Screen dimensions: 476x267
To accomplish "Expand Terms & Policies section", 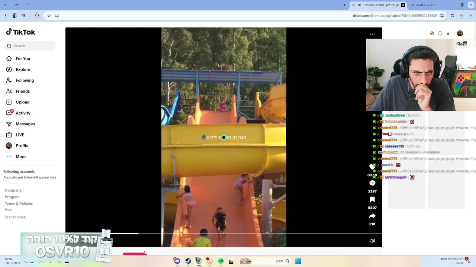I will tap(19, 204).
